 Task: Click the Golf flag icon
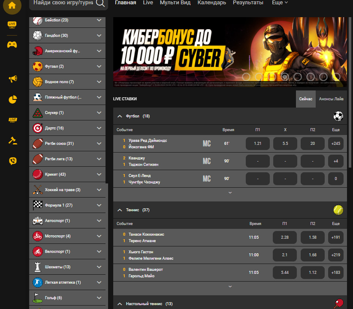coord(38,298)
